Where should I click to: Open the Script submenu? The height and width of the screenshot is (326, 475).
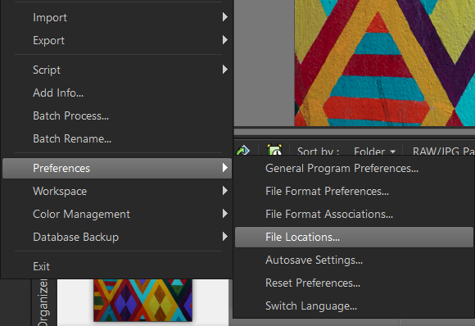coord(117,70)
